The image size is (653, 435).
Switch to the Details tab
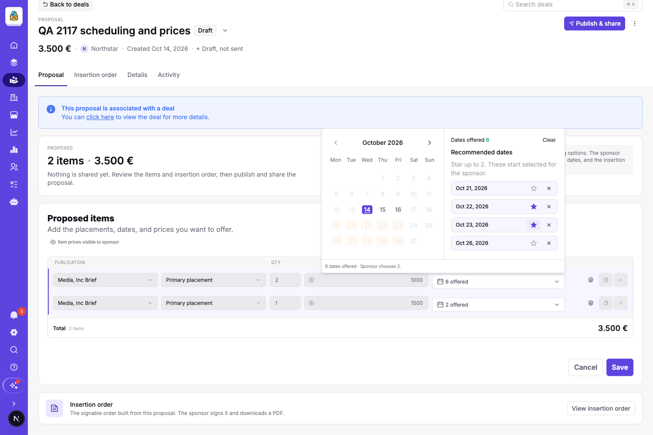point(137,75)
